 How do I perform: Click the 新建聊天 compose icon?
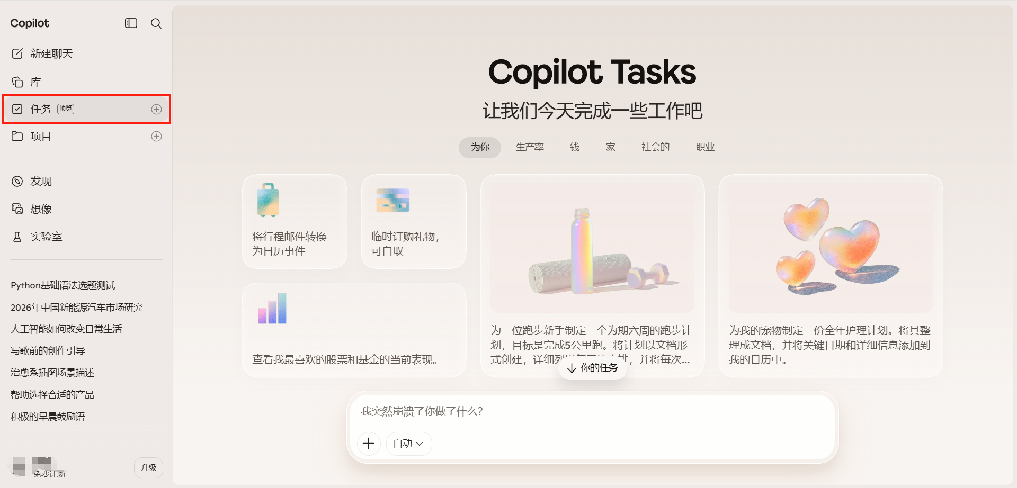point(17,53)
